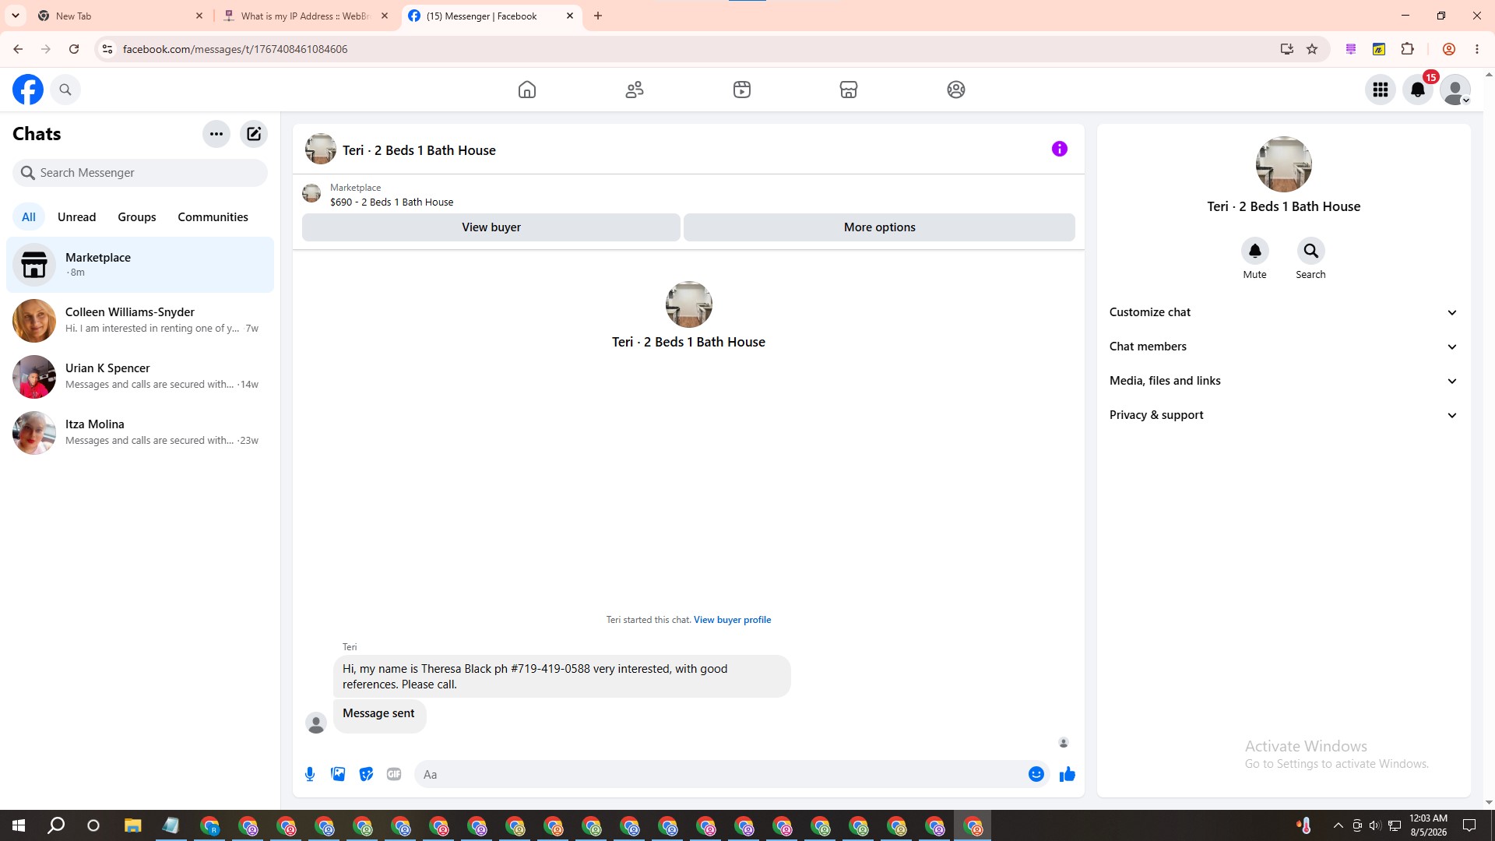Open the emoji picker smiley icon

pos(1036,774)
